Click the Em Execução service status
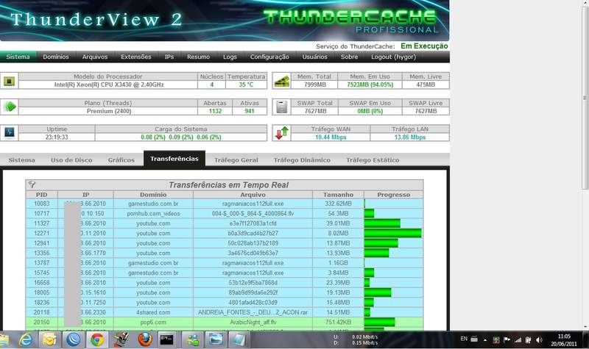The image size is (589, 349). point(424,46)
